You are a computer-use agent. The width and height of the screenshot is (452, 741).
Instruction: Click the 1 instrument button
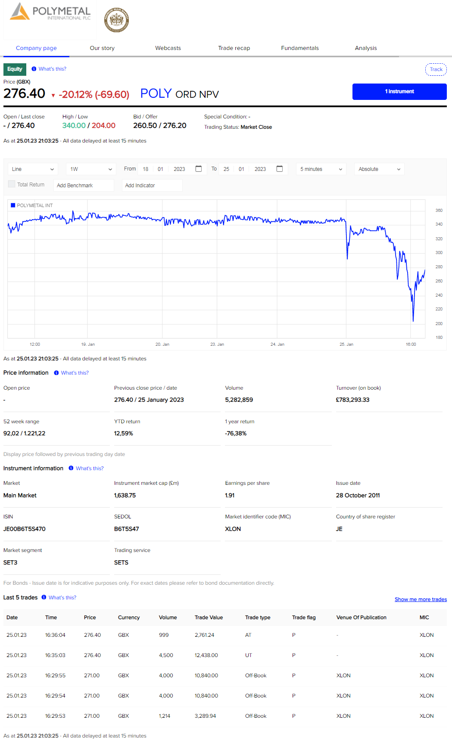coord(399,92)
